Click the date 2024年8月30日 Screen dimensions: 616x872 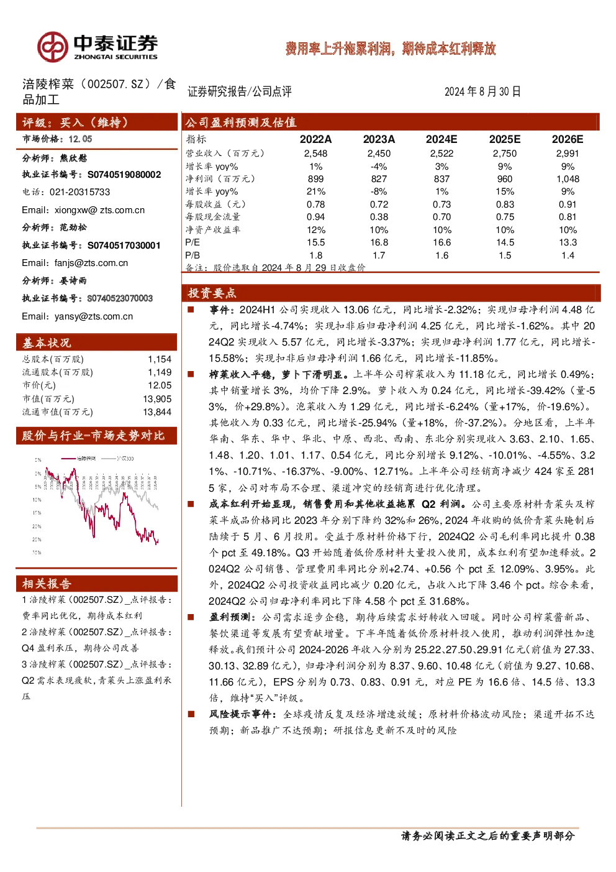pos(482,91)
